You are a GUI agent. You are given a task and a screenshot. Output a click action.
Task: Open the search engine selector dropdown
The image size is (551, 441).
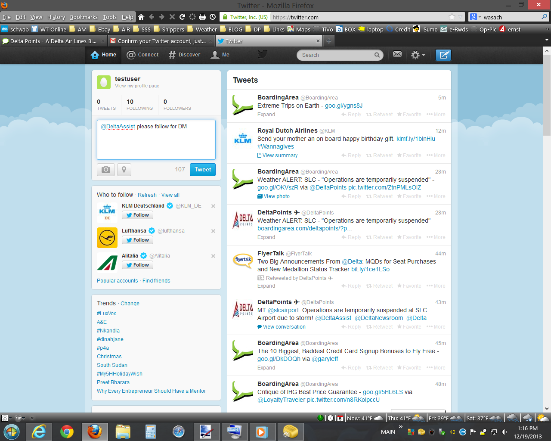(475, 17)
